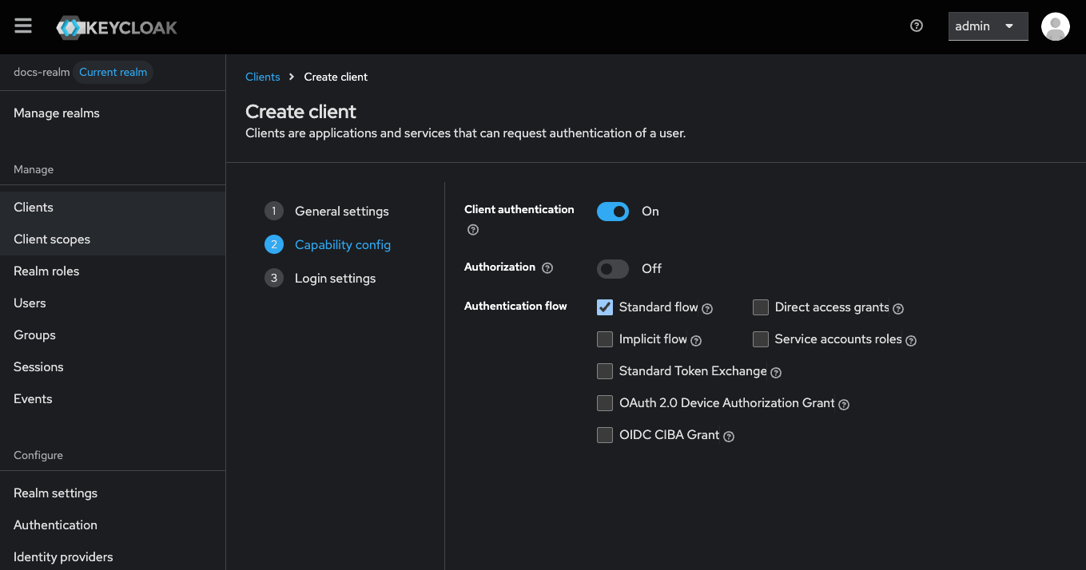The image size is (1086, 570).
Task: Show help for OIDC CIBA Grant
Action: pos(729,436)
